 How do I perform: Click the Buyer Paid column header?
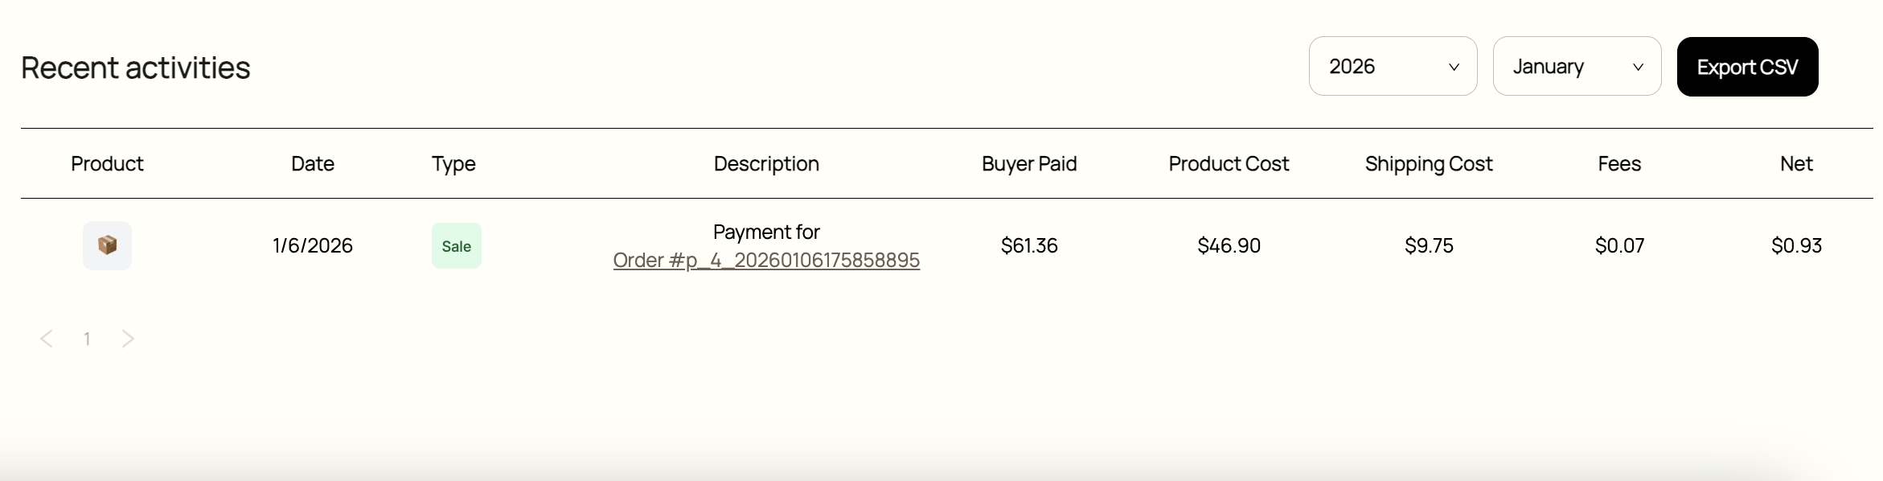[1029, 164]
